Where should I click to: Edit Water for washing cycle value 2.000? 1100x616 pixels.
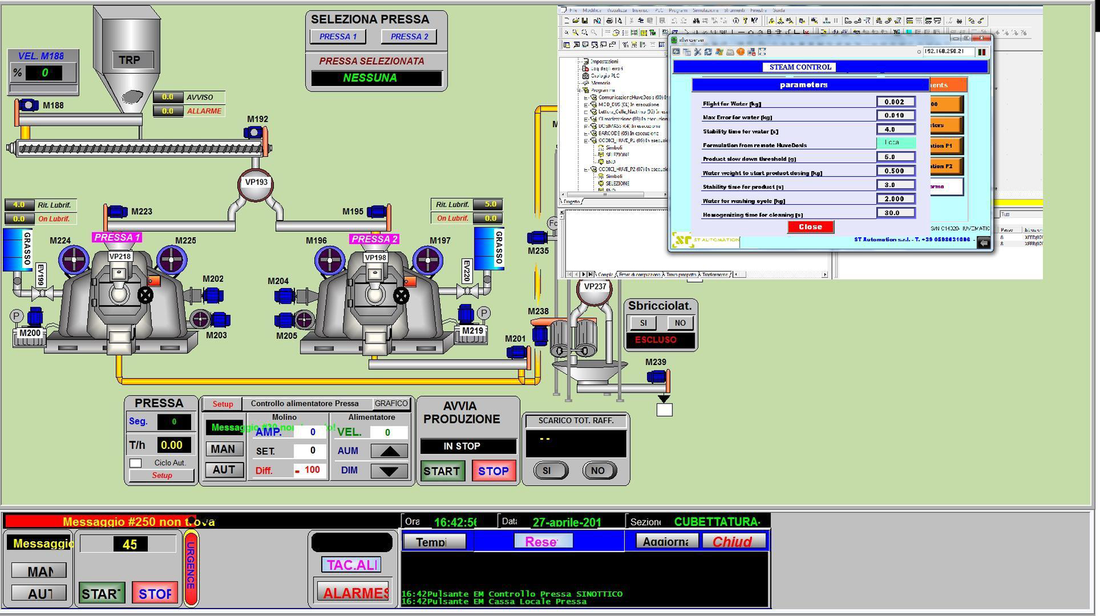click(895, 199)
